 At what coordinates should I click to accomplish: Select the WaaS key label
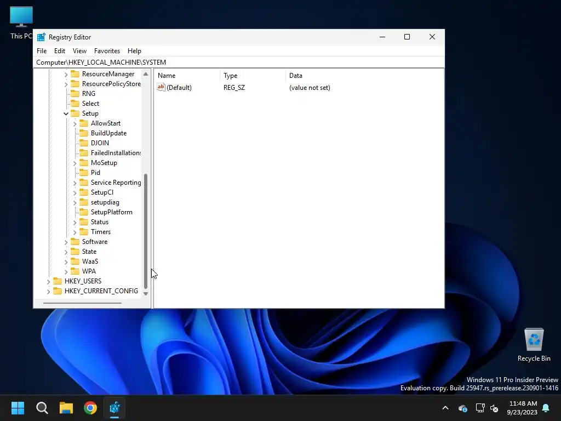90,261
